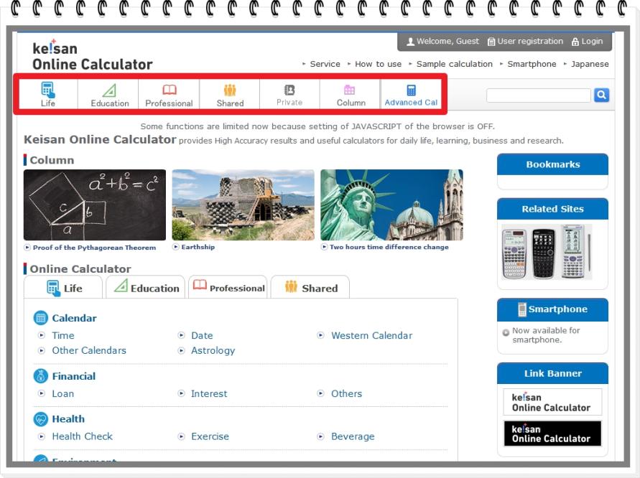640x478 pixels.
Task: Select the Column icon in the toolbar
Action: 350,92
